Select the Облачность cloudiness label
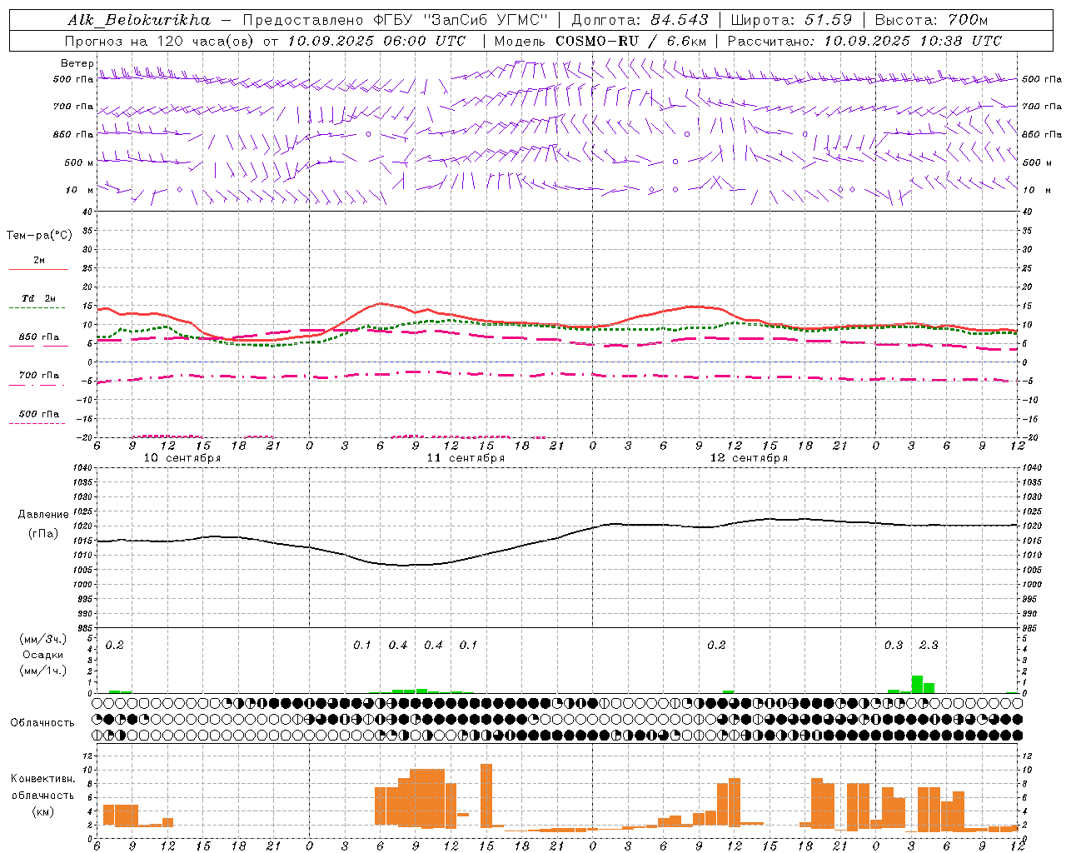Viewport: 1066px width, 853px height. [x=42, y=723]
